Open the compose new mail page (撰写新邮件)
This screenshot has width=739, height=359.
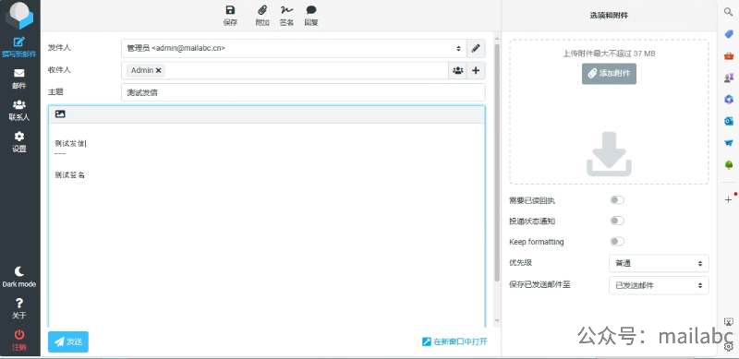click(18, 47)
